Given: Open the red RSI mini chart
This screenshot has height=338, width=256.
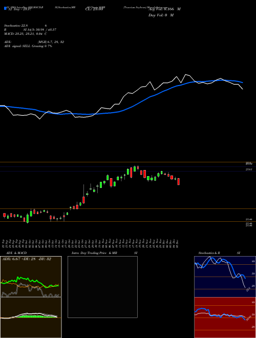Looking at the screenshot, I should point(225,318).
